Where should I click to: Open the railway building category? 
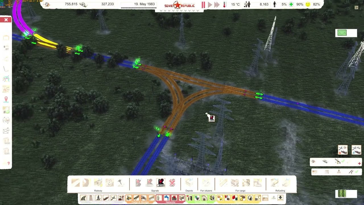[91, 198]
